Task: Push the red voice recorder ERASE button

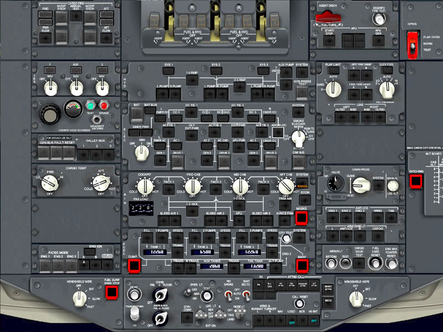Action: pos(104,106)
